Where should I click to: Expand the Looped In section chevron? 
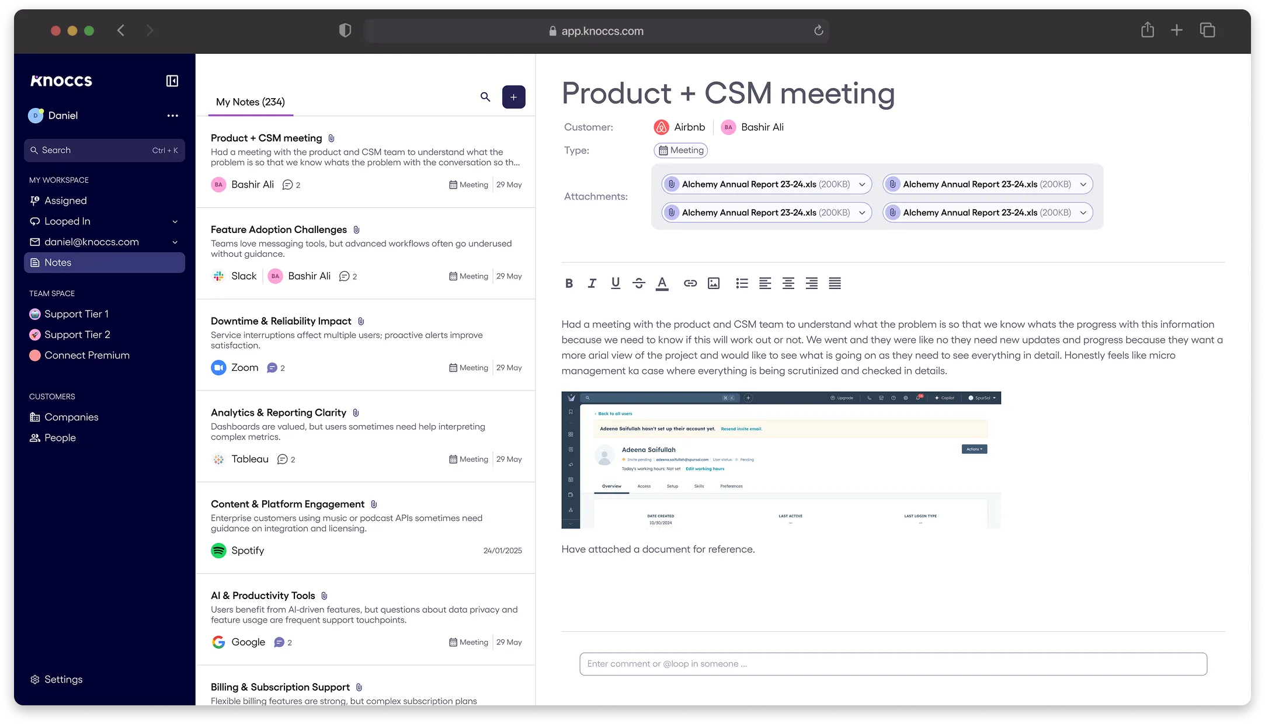click(x=175, y=222)
